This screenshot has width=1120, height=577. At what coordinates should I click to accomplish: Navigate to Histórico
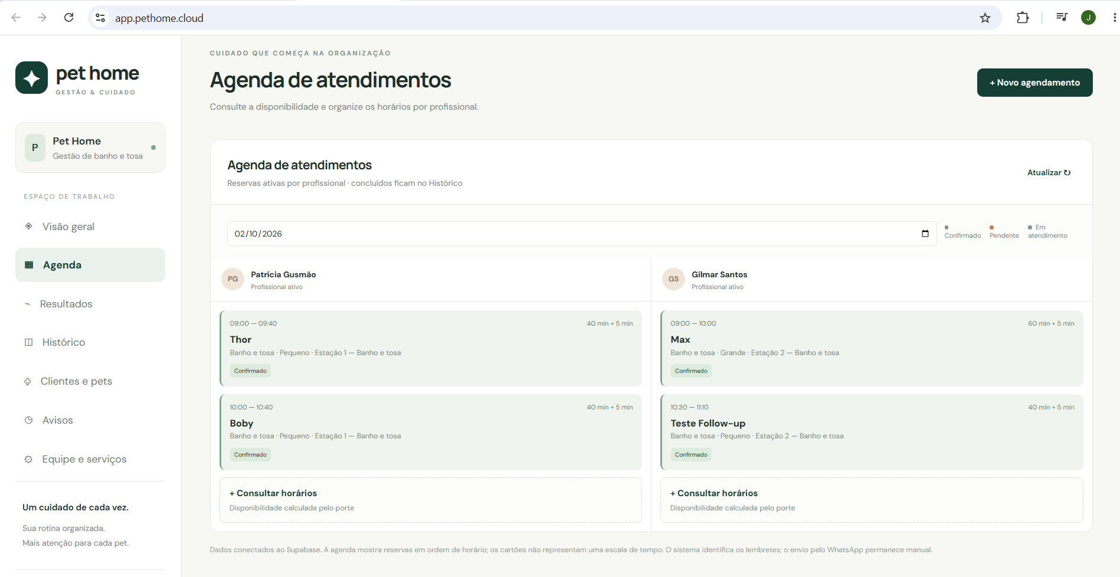pyautogui.click(x=90, y=342)
